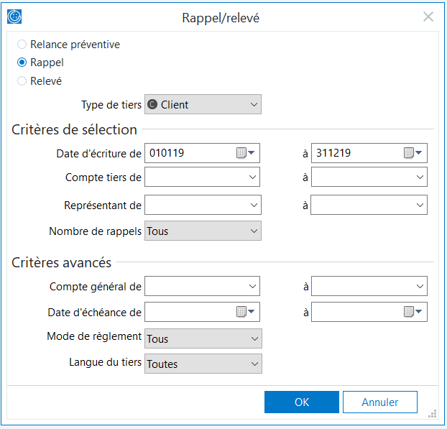Open the Mode de règlement dropdown
447x429 pixels.
point(203,338)
